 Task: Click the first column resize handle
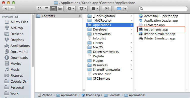[x=84, y=90]
